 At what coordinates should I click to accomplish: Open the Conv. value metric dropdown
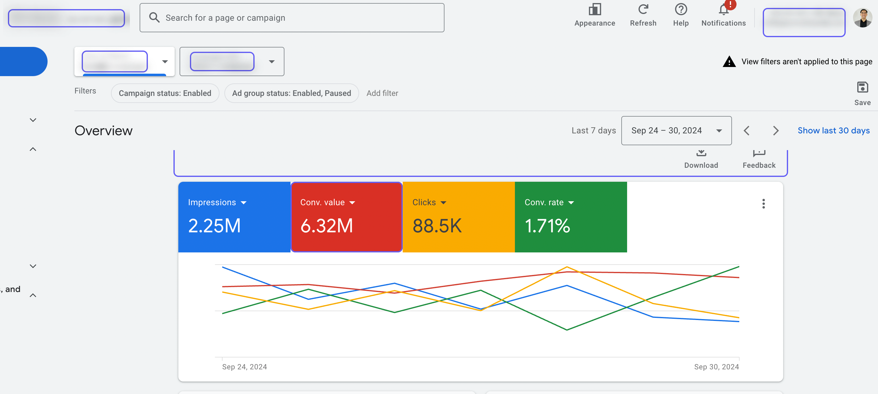[352, 202]
